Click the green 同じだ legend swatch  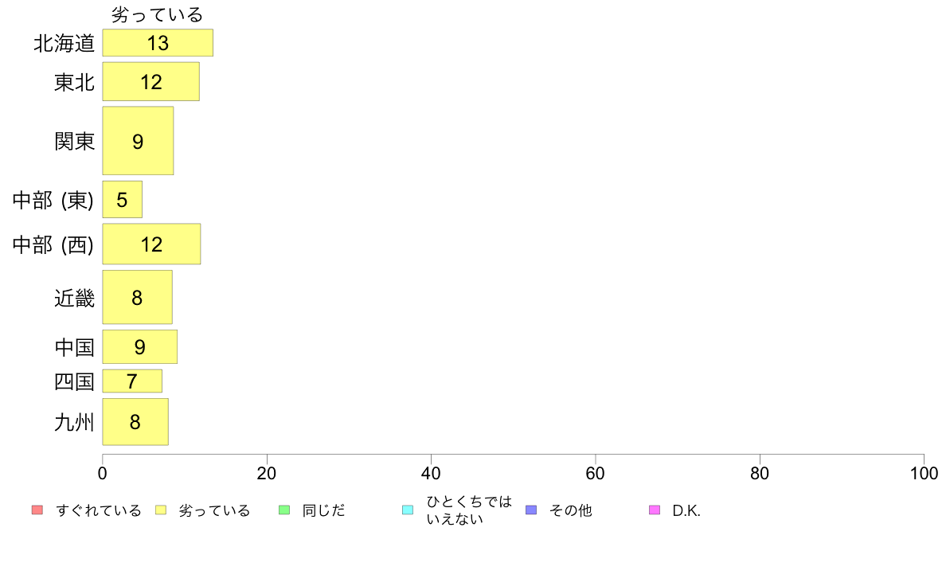pos(284,510)
